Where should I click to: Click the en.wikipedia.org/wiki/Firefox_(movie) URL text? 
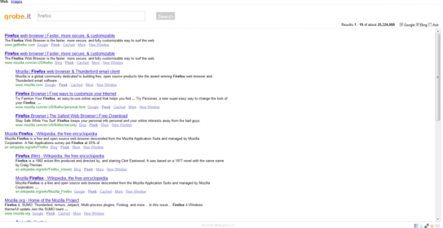coord(44,169)
